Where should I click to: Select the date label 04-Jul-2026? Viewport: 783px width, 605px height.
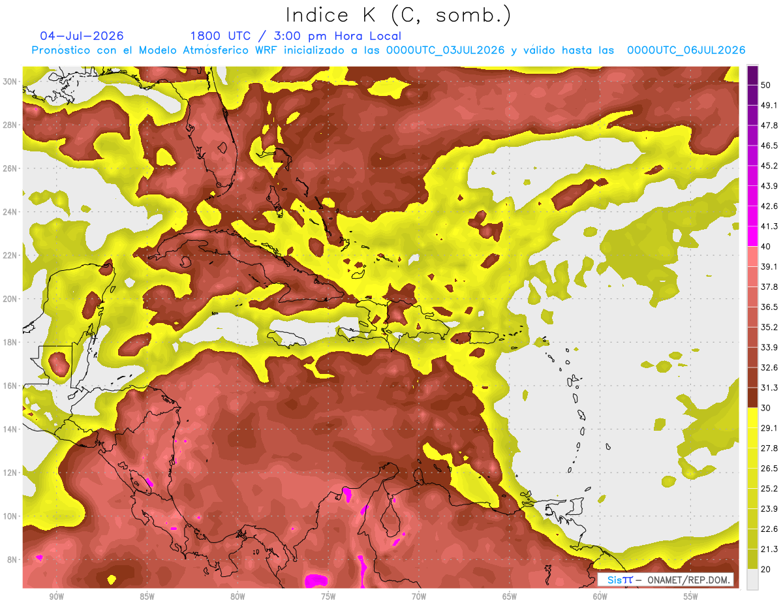pos(82,36)
